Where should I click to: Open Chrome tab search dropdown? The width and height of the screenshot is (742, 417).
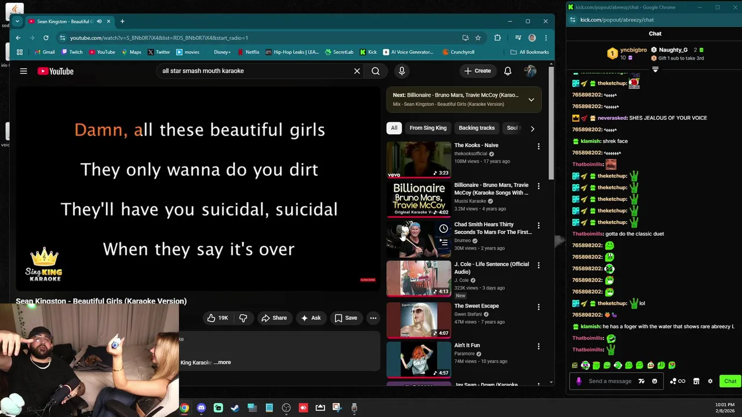(17, 21)
